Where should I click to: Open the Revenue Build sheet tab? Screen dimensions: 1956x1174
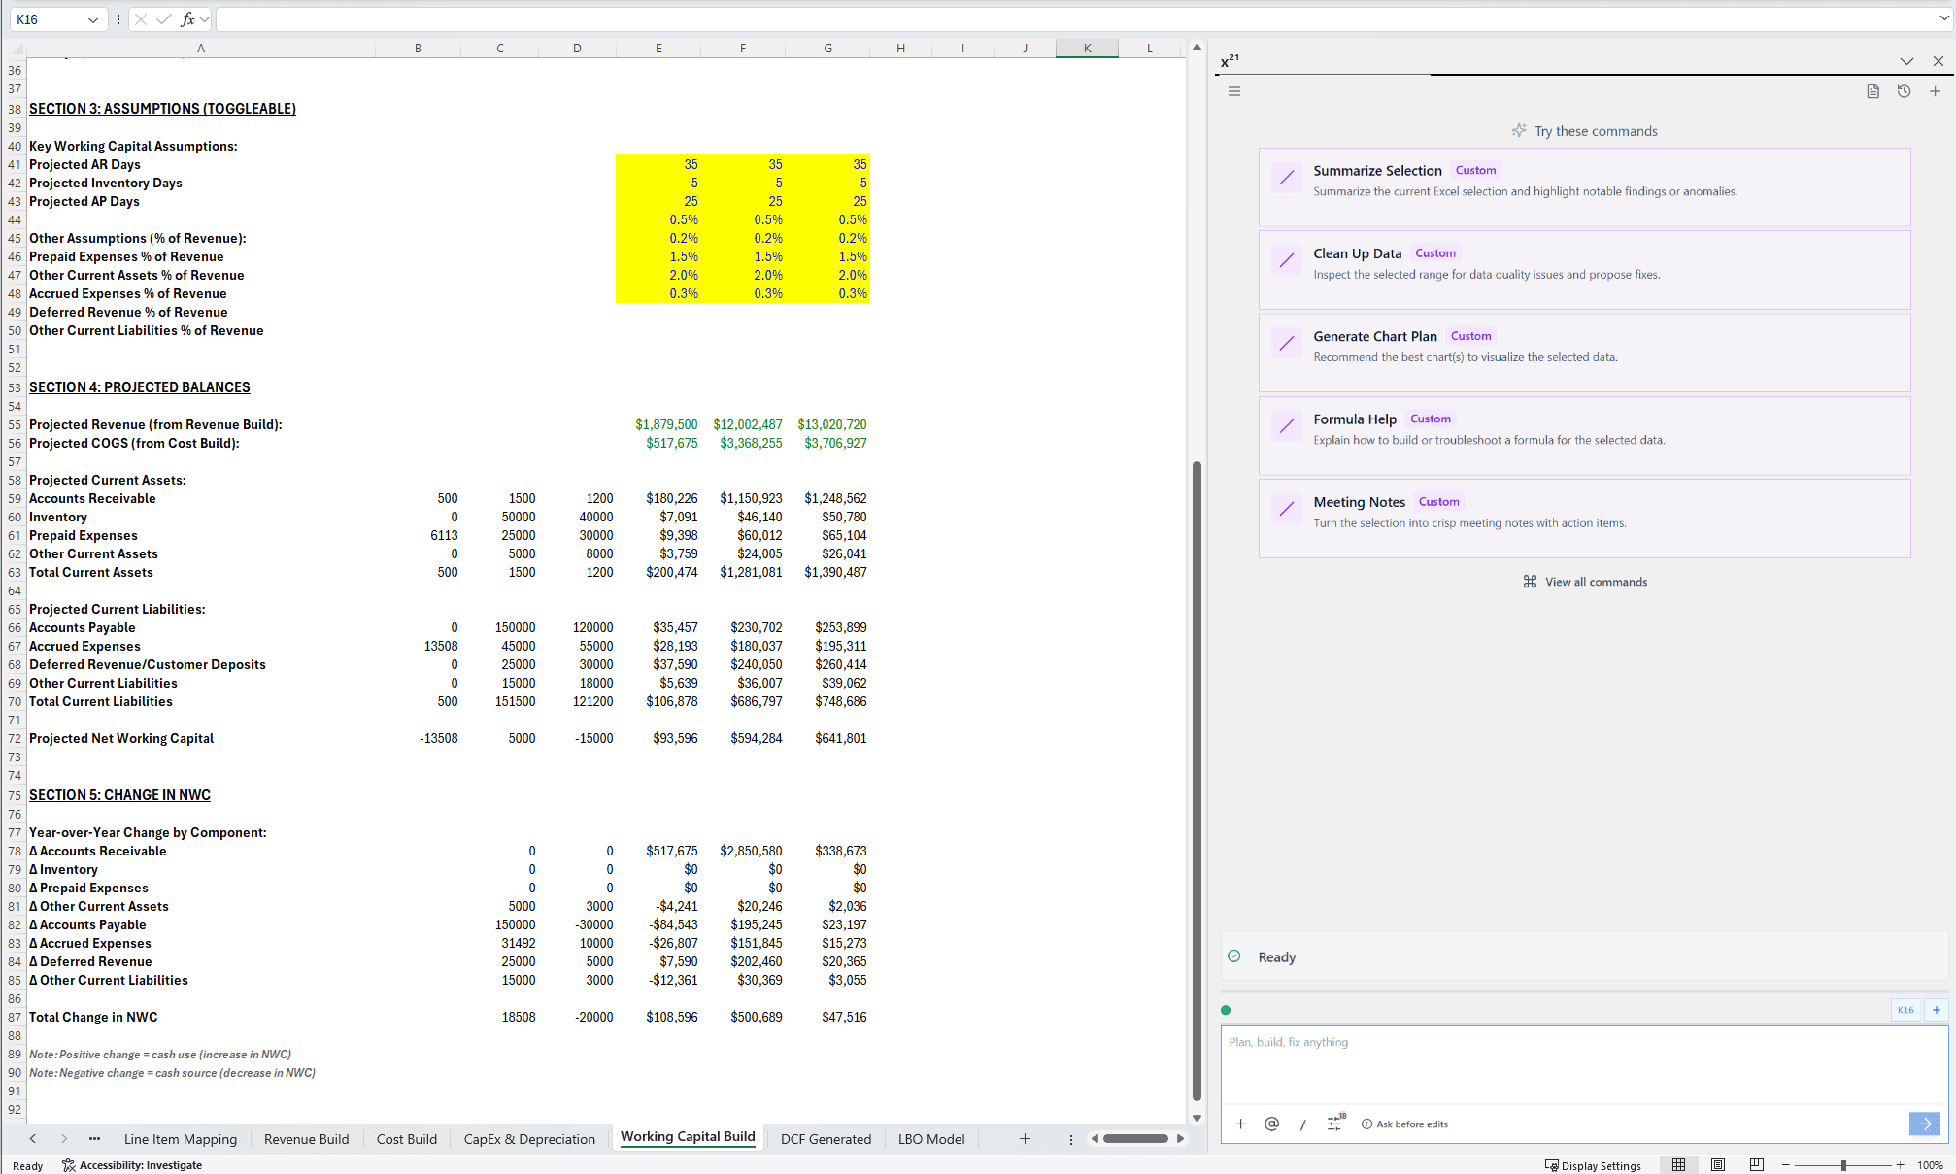[306, 1139]
